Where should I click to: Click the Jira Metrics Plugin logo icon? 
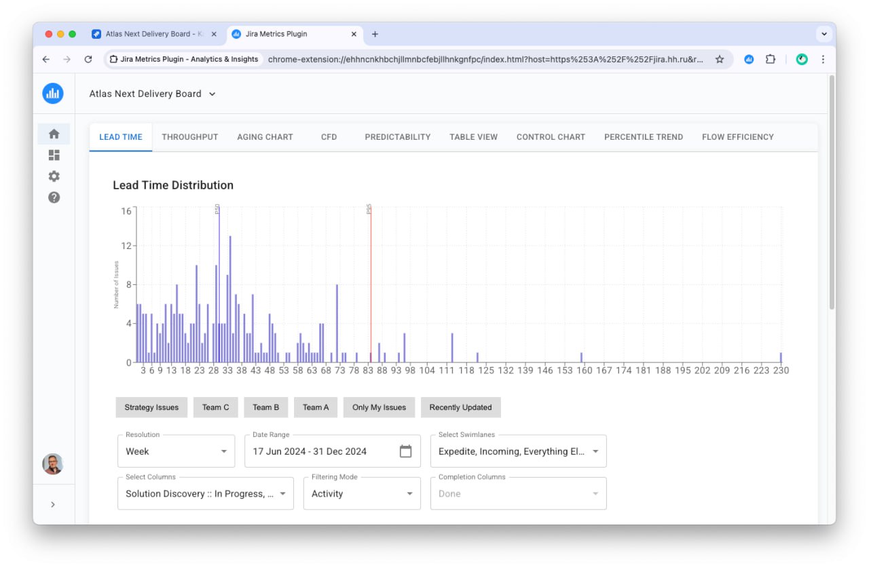pos(53,94)
